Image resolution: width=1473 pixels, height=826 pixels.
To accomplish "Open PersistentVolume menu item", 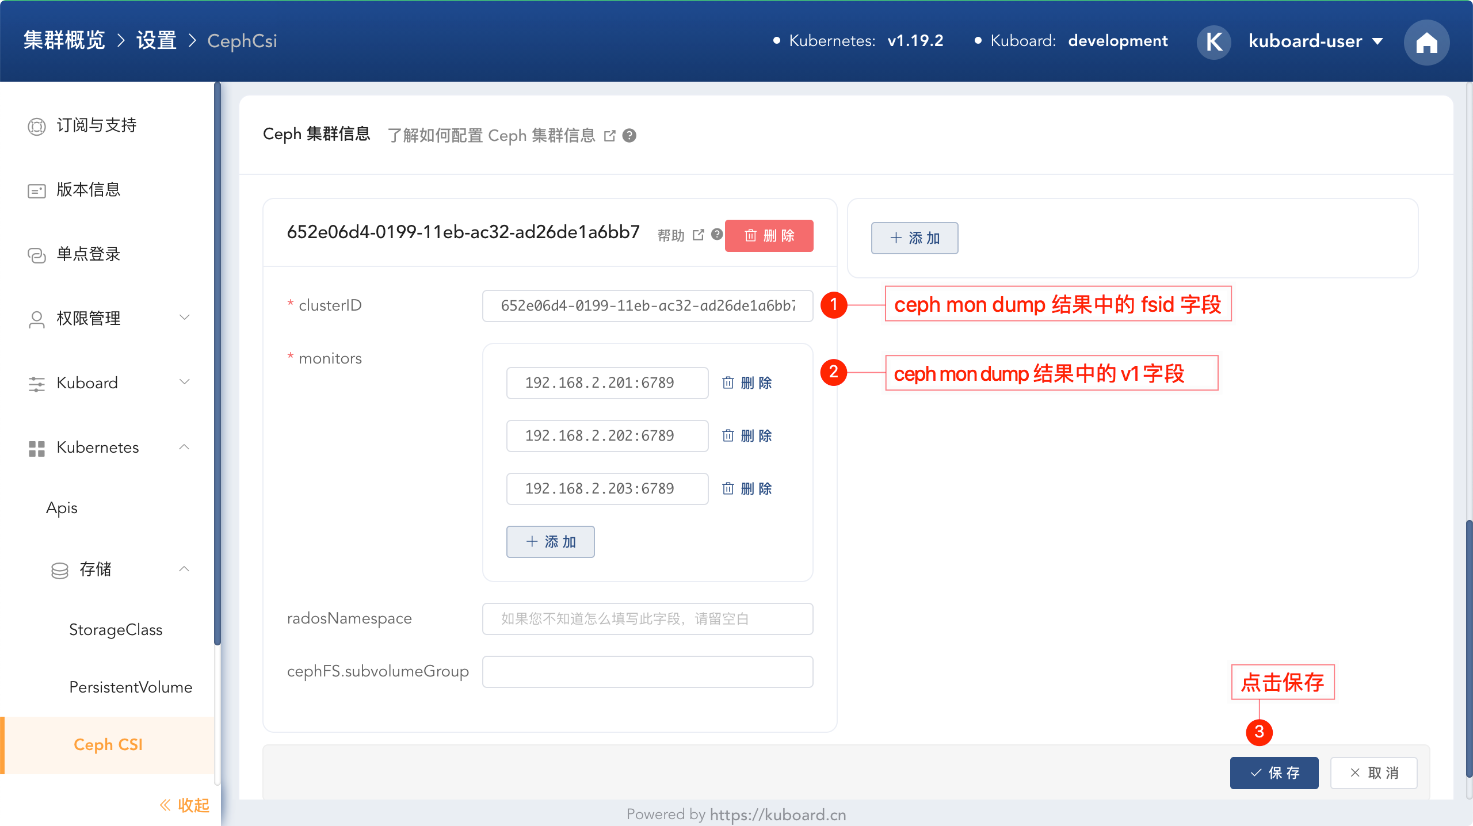I will point(131,687).
